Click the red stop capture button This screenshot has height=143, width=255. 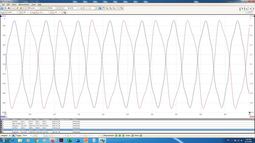click(13, 135)
